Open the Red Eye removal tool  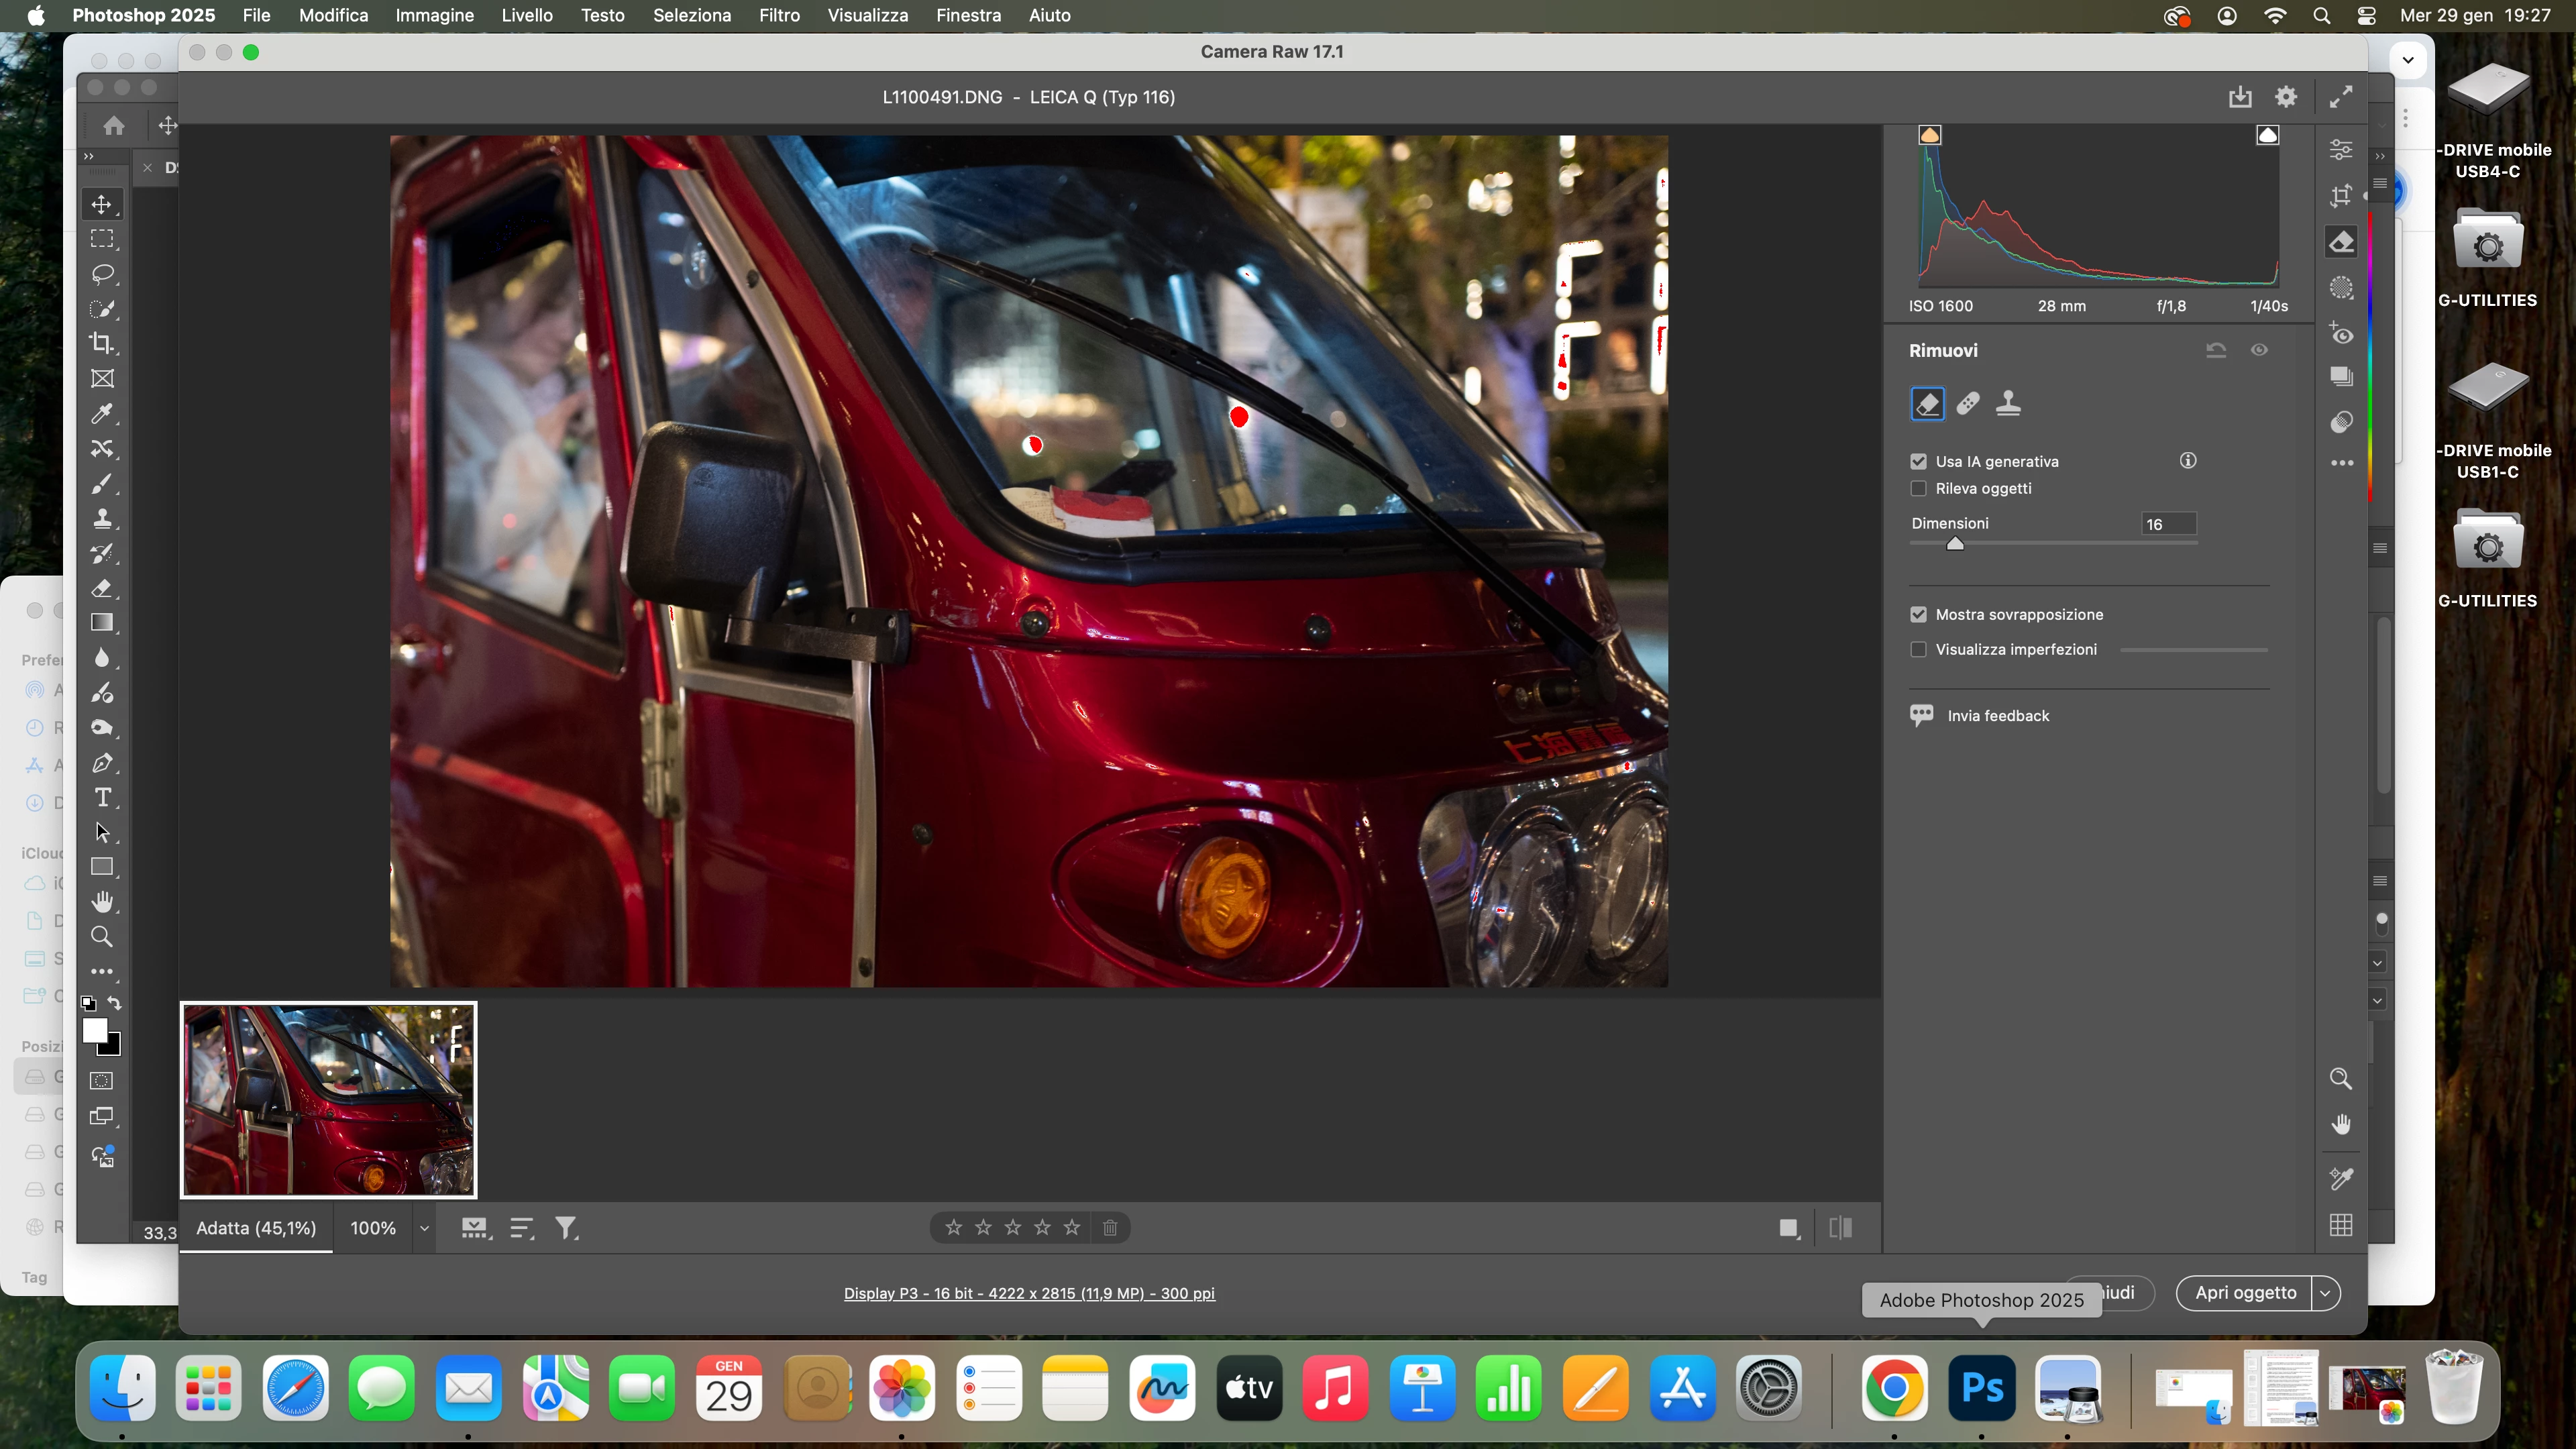point(2341,334)
